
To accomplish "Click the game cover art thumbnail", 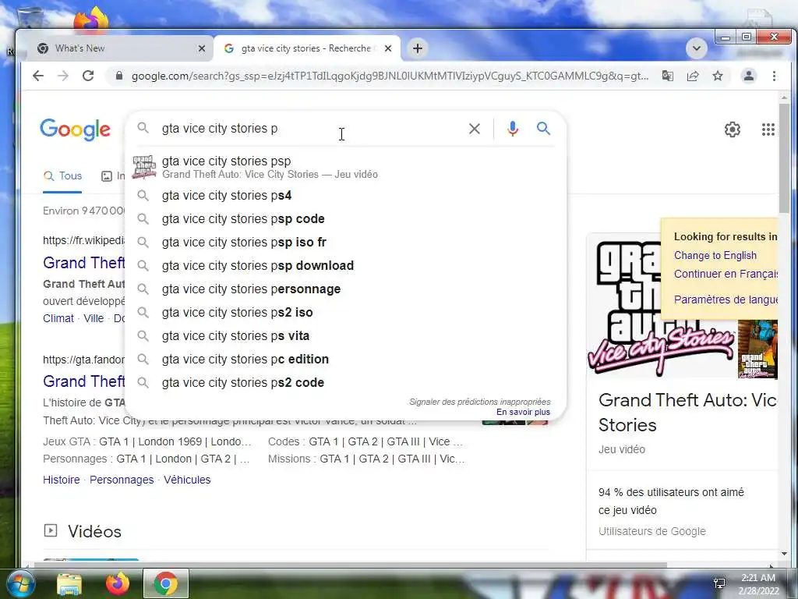I will coord(757,349).
